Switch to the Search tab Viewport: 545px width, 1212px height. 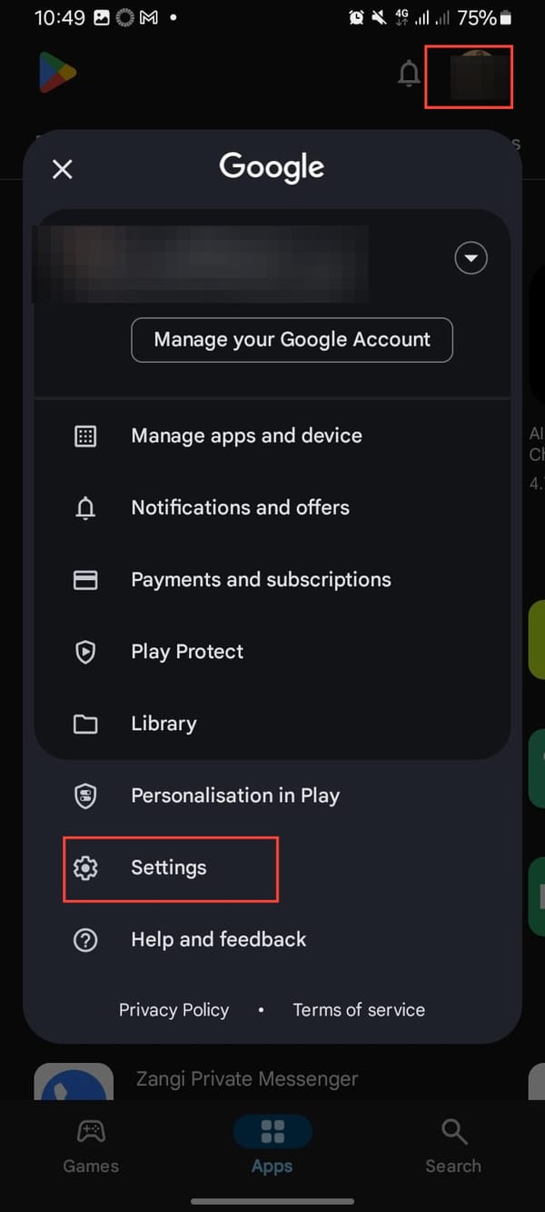point(453,1146)
